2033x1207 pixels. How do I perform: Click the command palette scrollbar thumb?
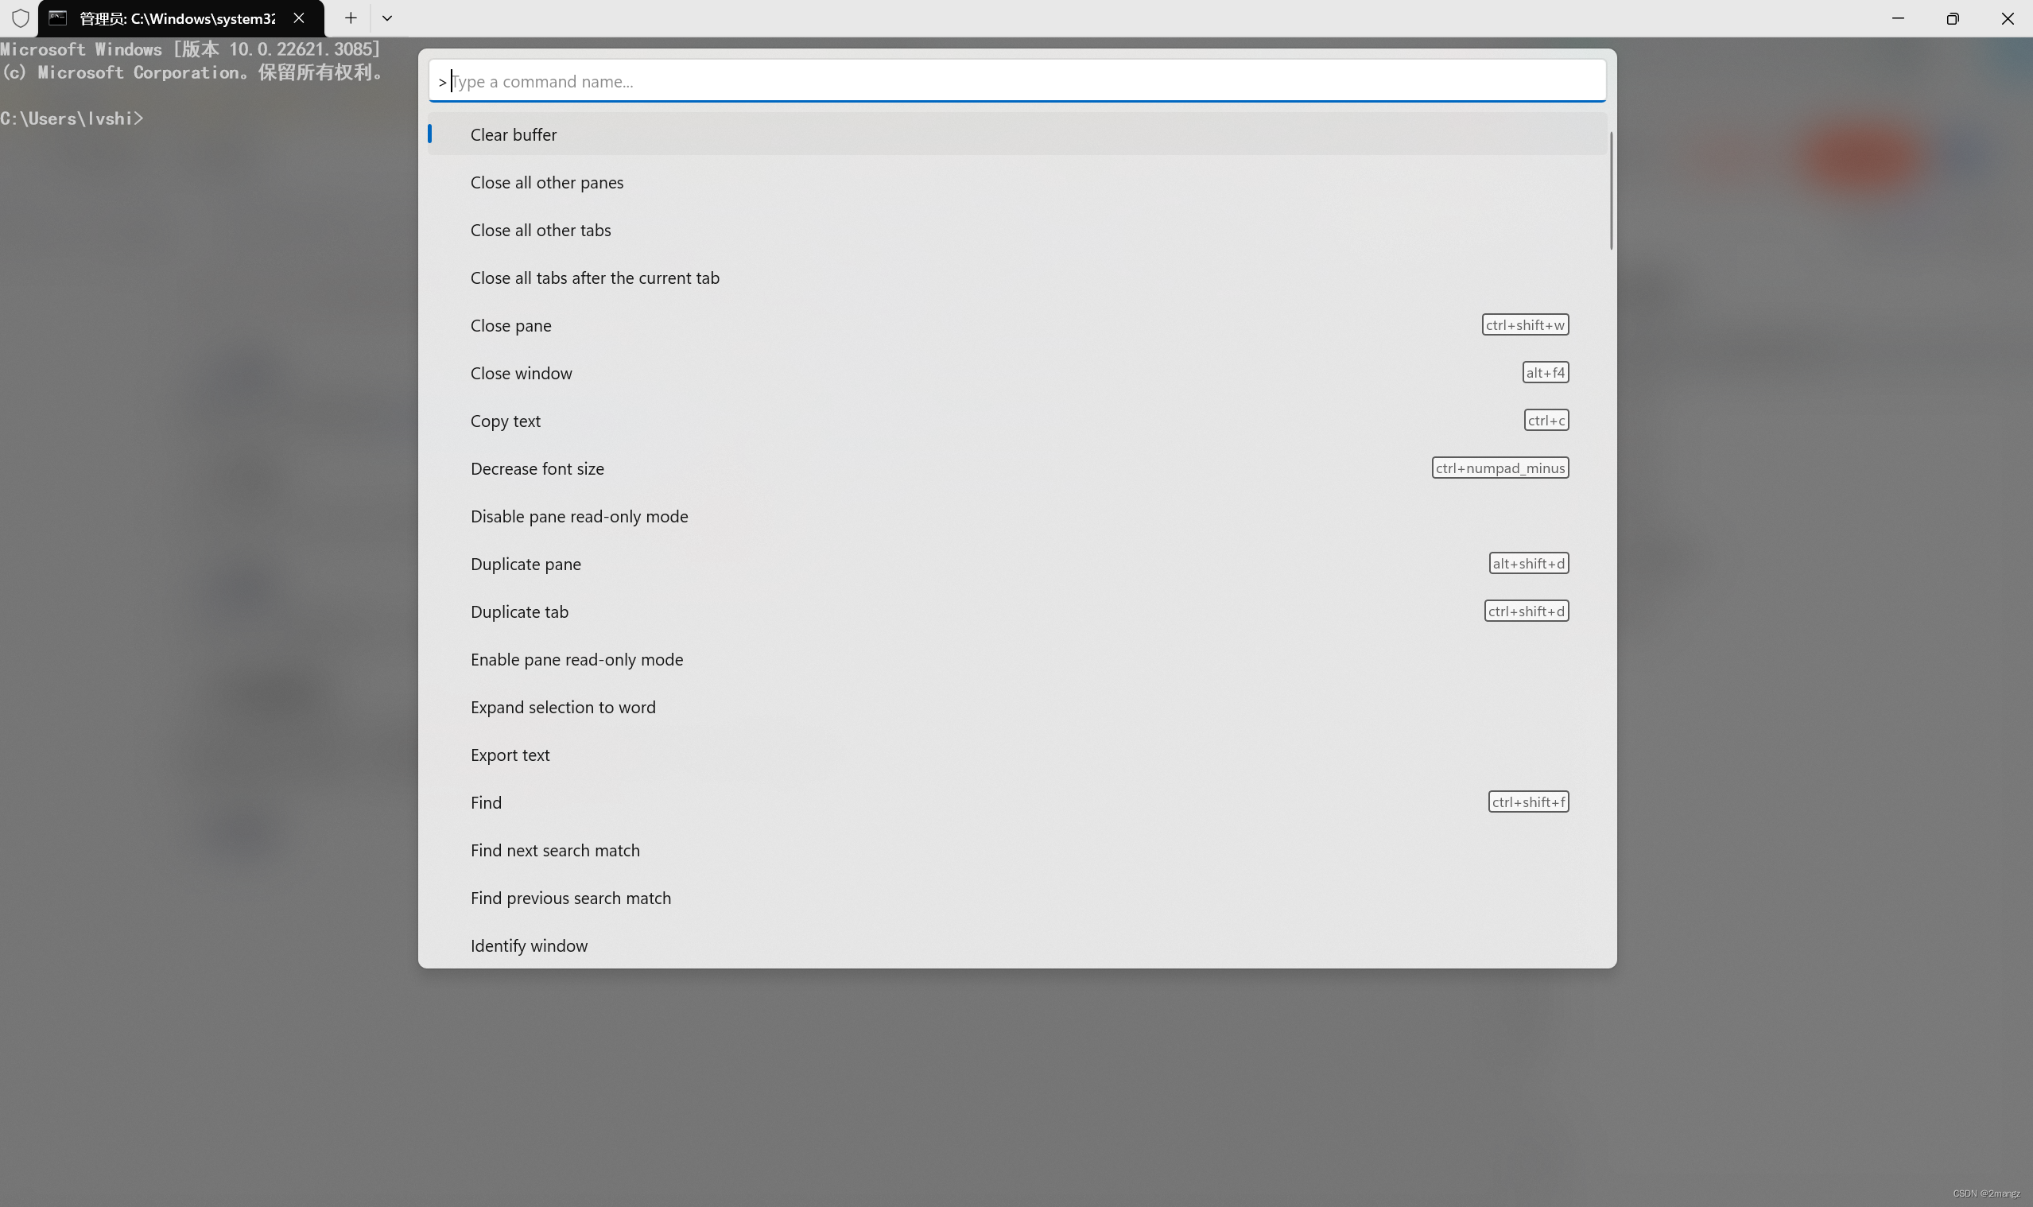[x=1611, y=190]
